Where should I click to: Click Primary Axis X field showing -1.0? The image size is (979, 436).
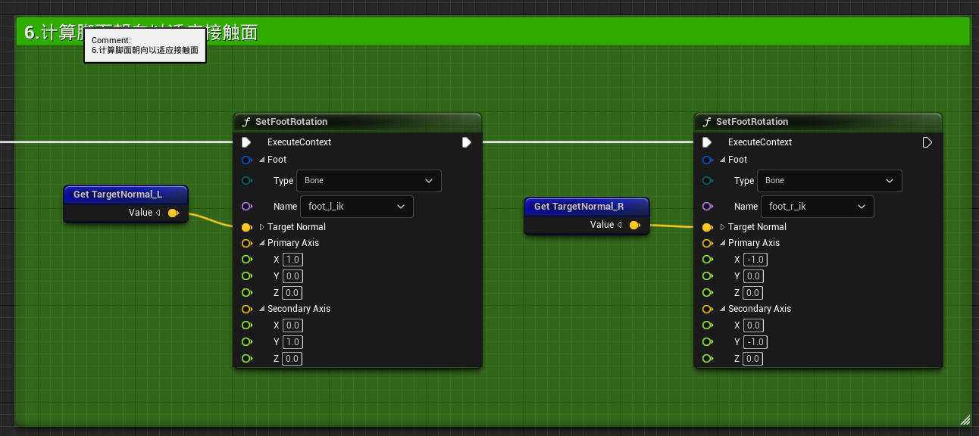755,260
